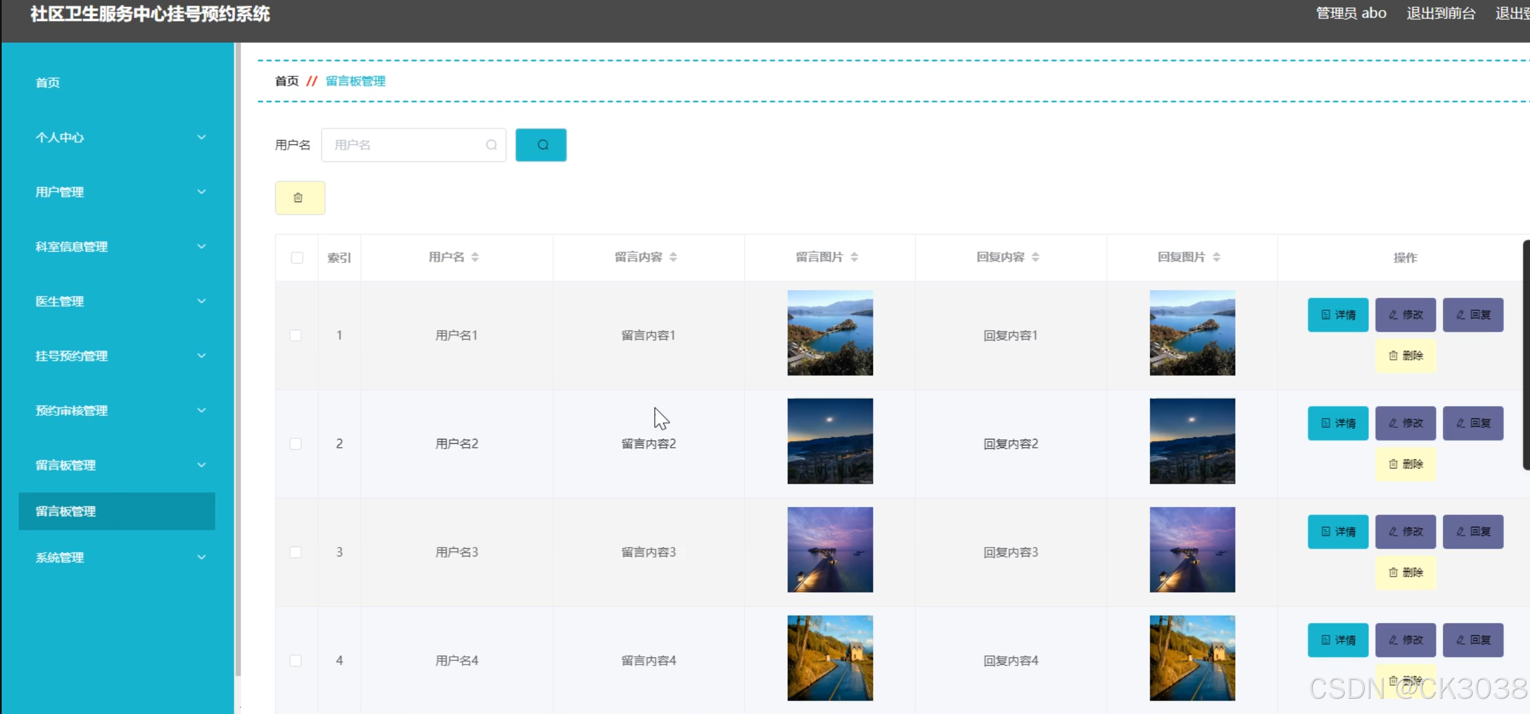The width and height of the screenshot is (1530, 714).
Task: Click 回复 reply button in row 3
Action: pos(1472,532)
